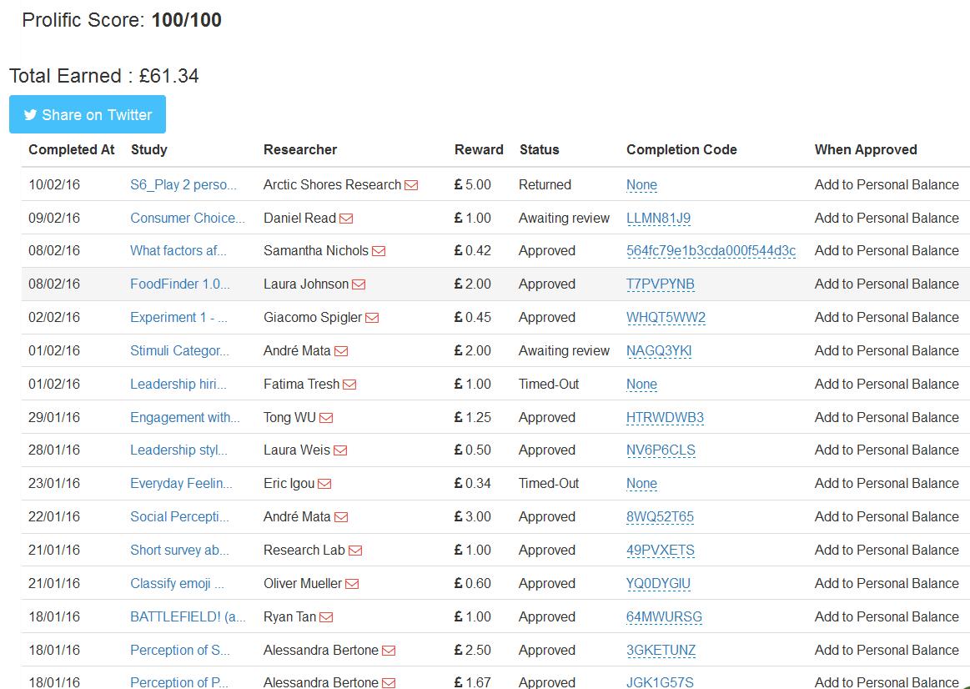Click completion code NV6P6CLS

(x=661, y=450)
